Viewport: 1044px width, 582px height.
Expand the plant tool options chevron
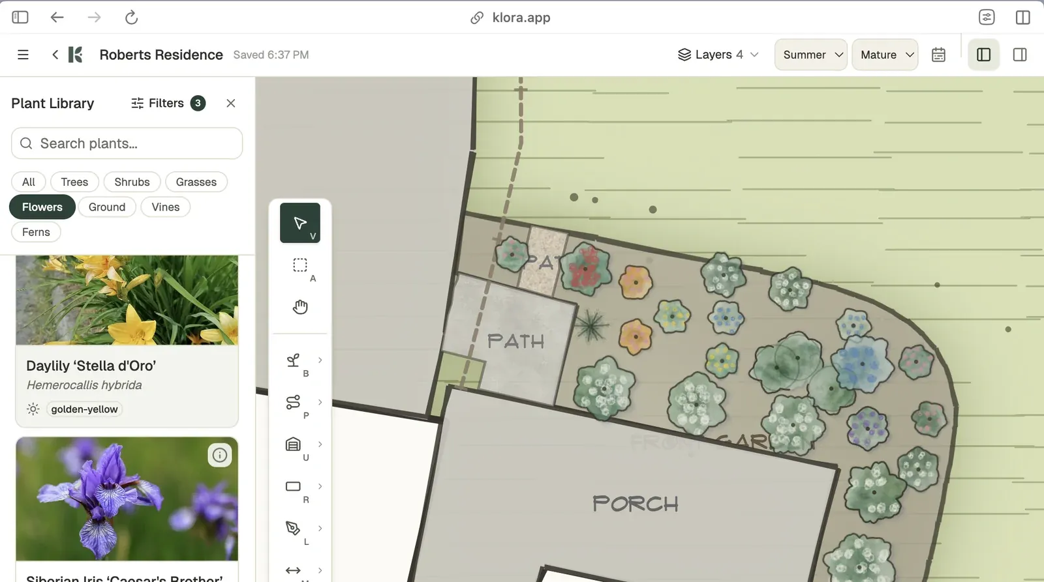tap(320, 360)
